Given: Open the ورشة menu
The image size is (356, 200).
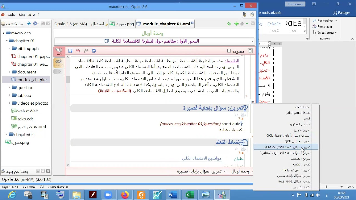Looking at the screenshot, I should [22, 14].
